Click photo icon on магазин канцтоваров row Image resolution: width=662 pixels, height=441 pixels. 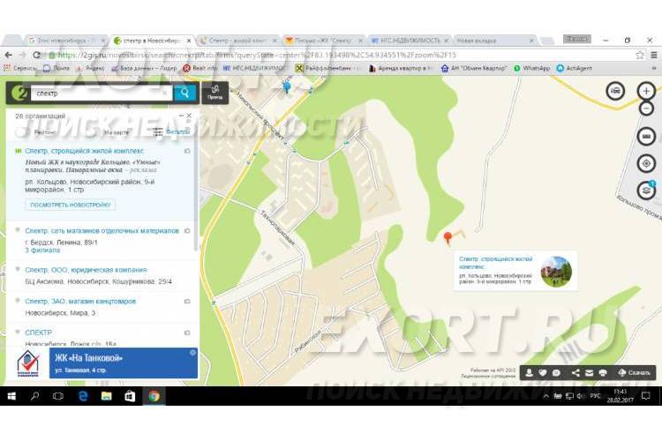tap(187, 302)
